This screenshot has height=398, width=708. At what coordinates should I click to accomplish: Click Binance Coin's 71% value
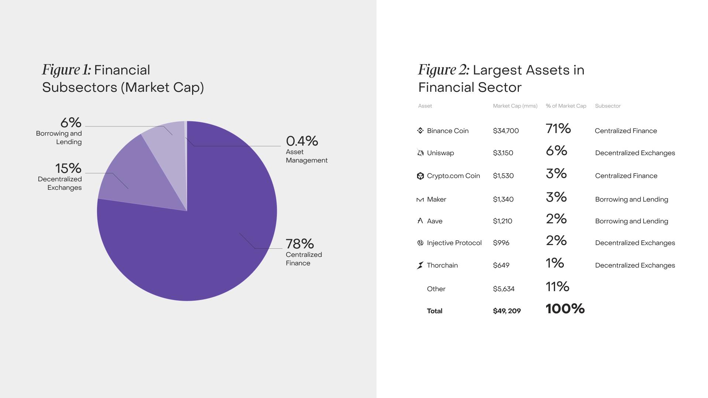pyautogui.click(x=558, y=129)
